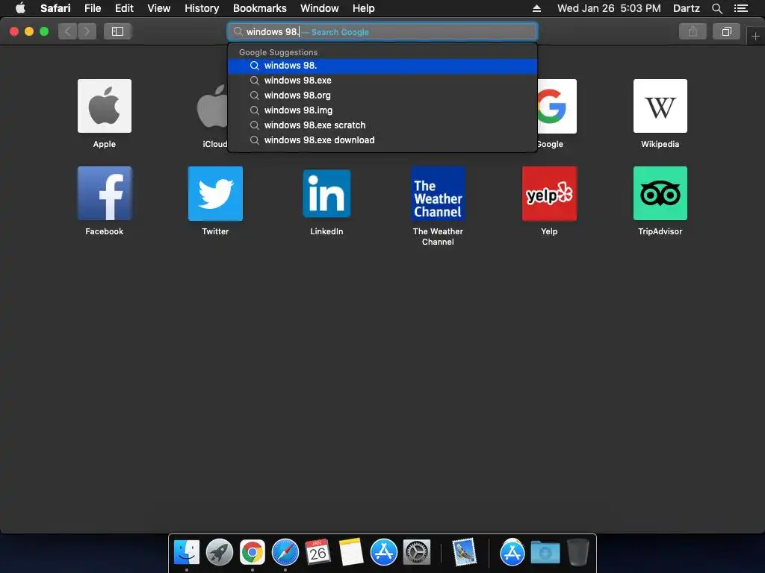
Task: Click the Safari forward arrow button
Action: tap(87, 31)
